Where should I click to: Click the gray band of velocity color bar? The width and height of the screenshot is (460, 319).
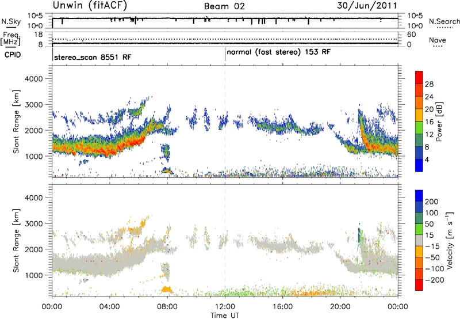(419, 240)
